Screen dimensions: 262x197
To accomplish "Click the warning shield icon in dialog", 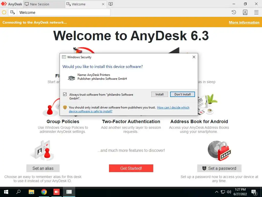I will coord(65,107).
